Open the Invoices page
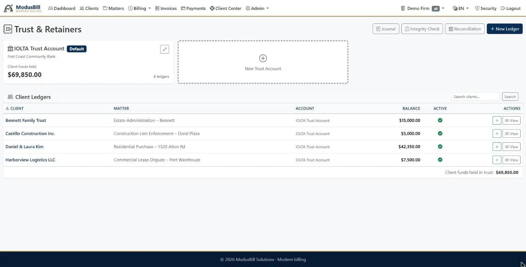The width and height of the screenshot is (526, 267). click(x=166, y=8)
